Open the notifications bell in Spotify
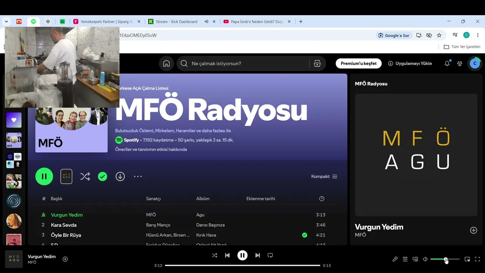The height and width of the screenshot is (273, 485). 447,63
